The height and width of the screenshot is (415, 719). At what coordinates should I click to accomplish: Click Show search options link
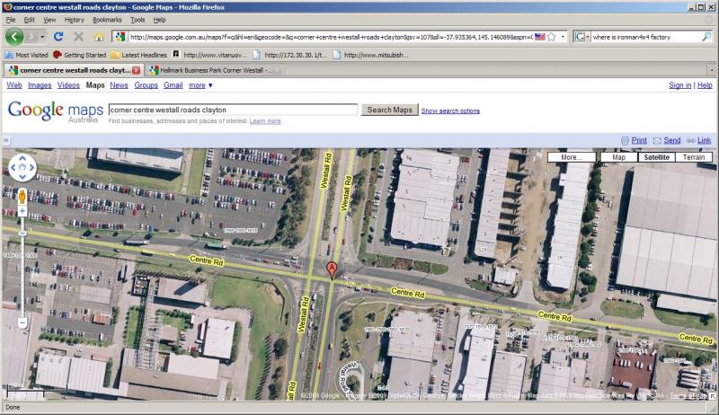450,110
